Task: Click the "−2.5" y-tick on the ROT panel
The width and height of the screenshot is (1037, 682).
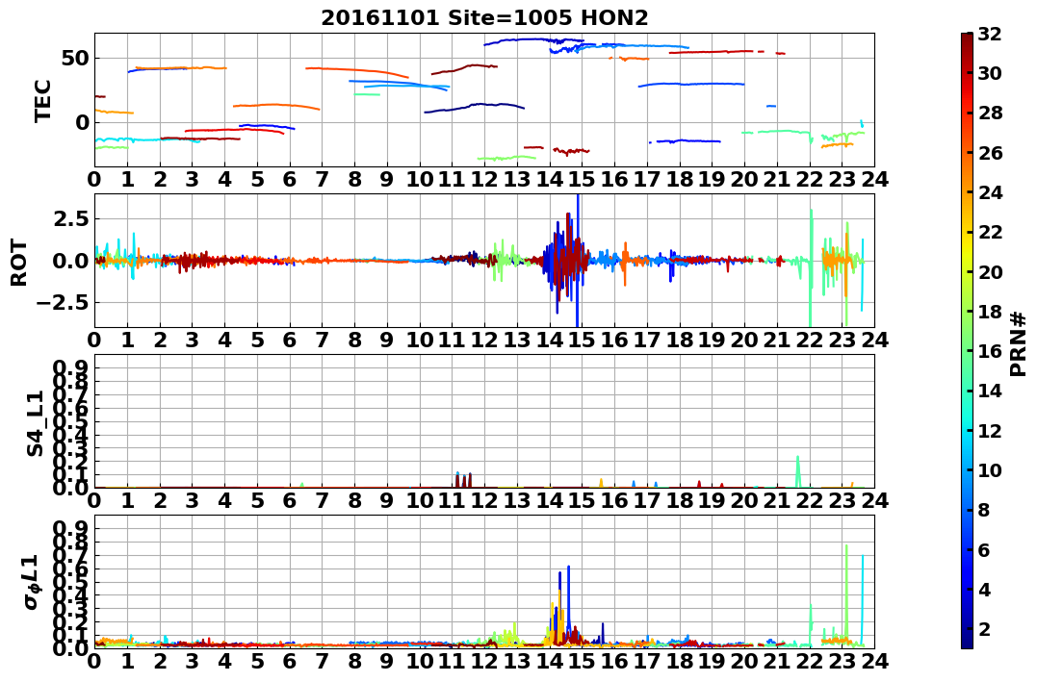Action: point(65,303)
